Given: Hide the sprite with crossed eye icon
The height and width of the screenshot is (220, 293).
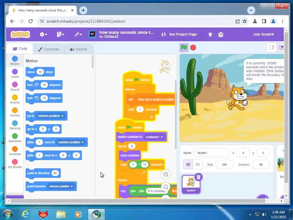Looking at the screenshot, I should pos(197,164).
